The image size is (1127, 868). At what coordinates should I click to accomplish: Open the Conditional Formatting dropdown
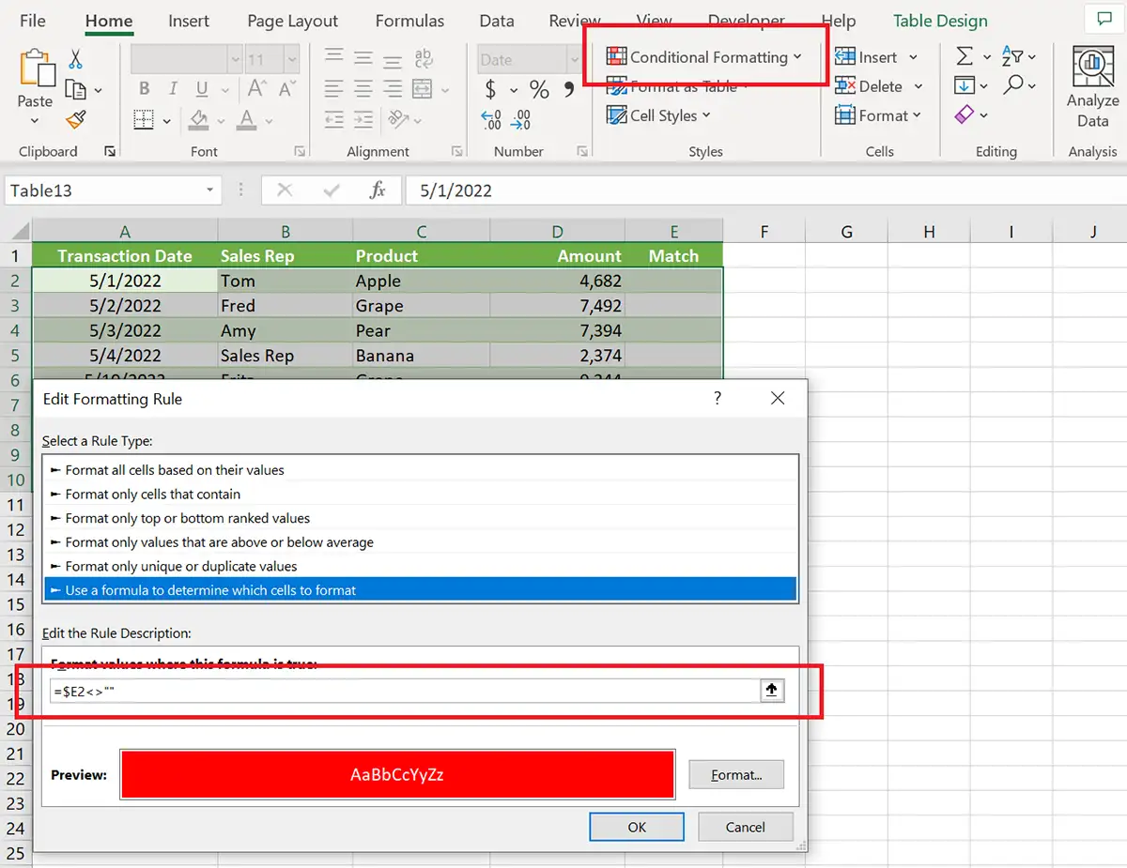coord(704,57)
